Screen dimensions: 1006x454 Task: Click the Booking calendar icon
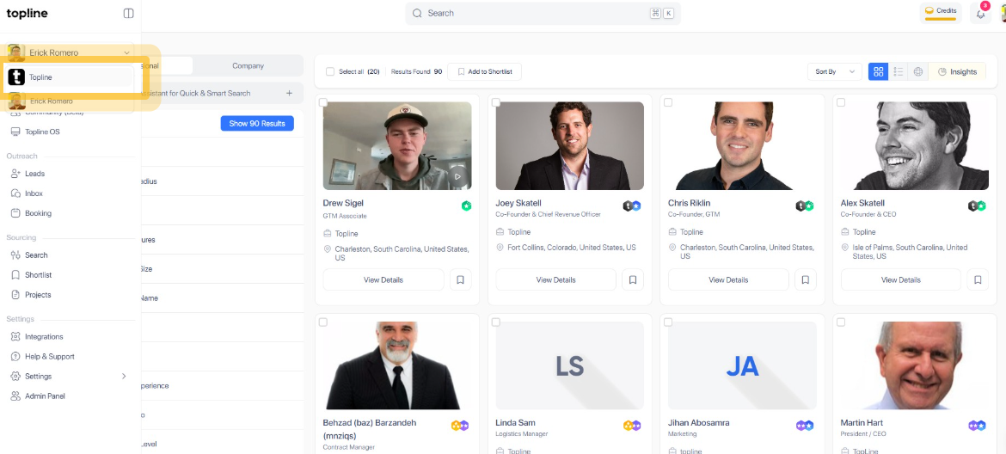coord(16,213)
